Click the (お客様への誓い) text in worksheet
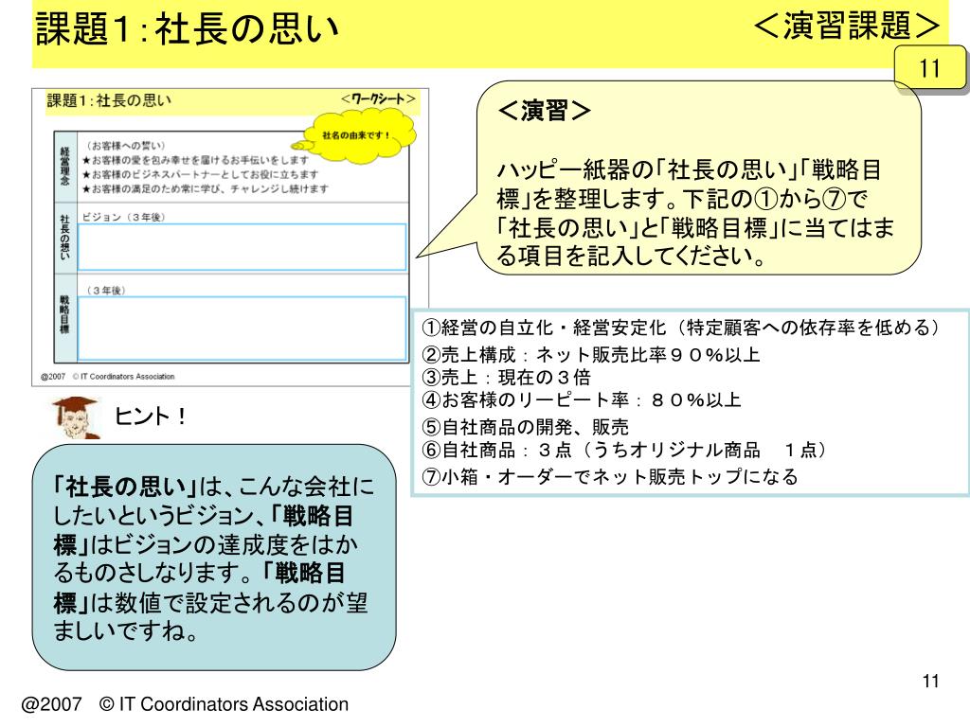The image size is (970, 727). pos(126,145)
